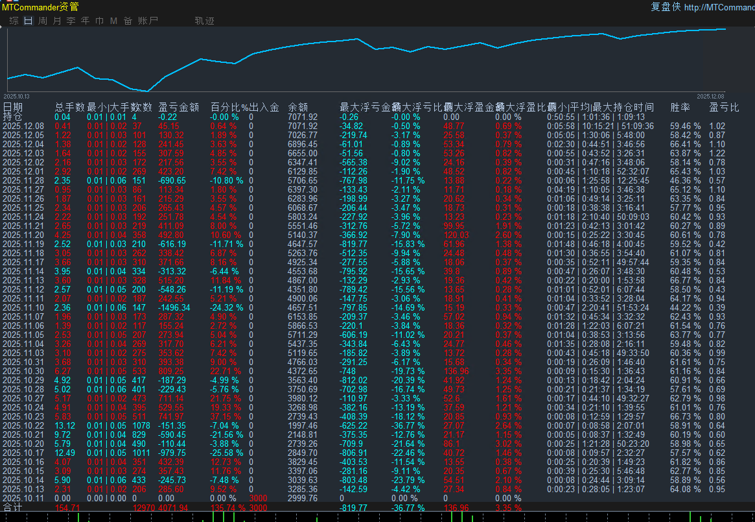755x522 pixels.
Task: Select the 2025.11.10 row
Action: [23, 307]
